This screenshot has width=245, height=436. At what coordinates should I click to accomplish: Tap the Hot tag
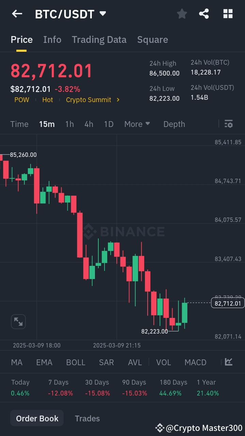(48, 100)
